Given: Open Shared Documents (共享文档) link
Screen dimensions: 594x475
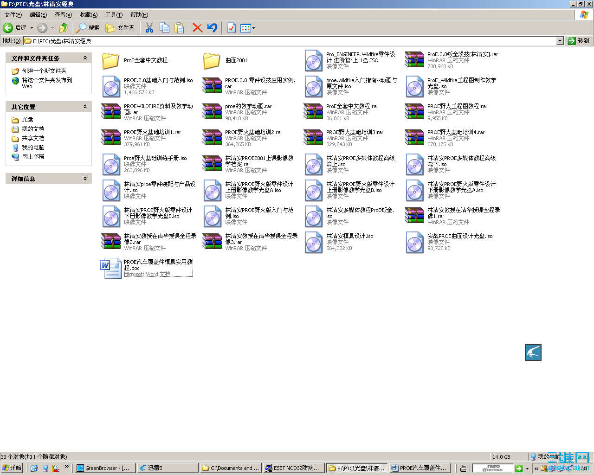Looking at the screenshot, I should (x=33, y=138).
